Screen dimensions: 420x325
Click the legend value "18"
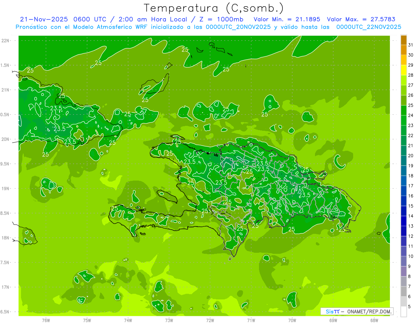(411, 176)
